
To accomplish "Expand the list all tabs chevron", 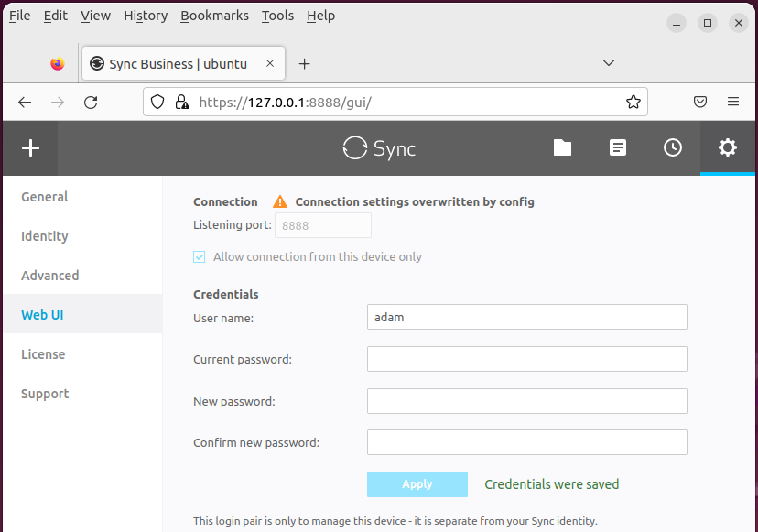I will pyautogui.click(x=609, y=63).
